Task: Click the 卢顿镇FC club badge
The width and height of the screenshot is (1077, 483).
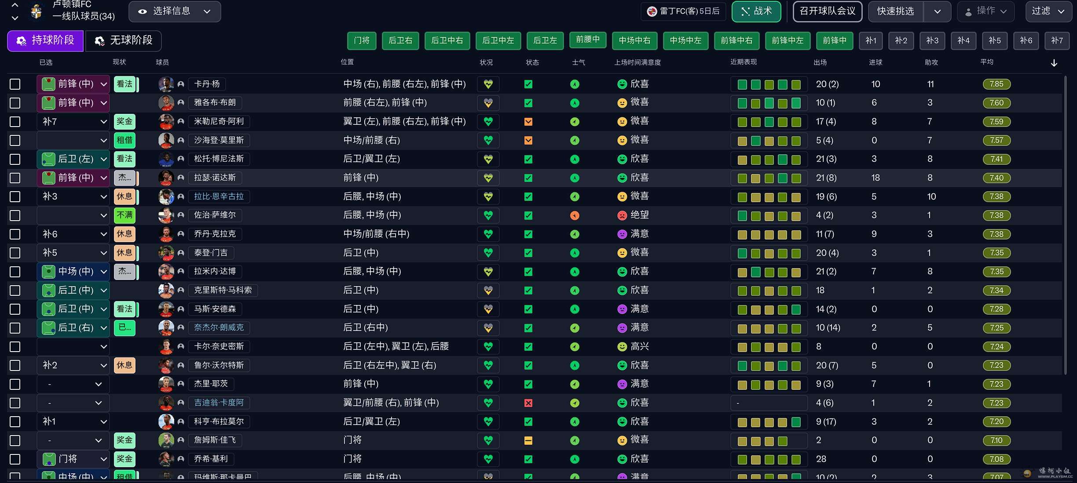Action: tap(37, 11)
